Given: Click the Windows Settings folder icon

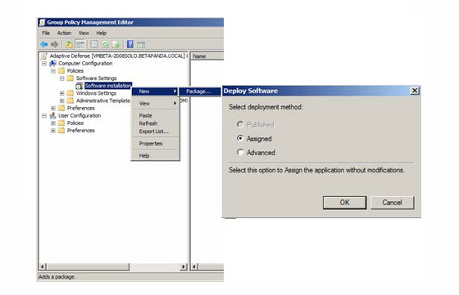Looking at the screenshot, I should coord(70,93).
